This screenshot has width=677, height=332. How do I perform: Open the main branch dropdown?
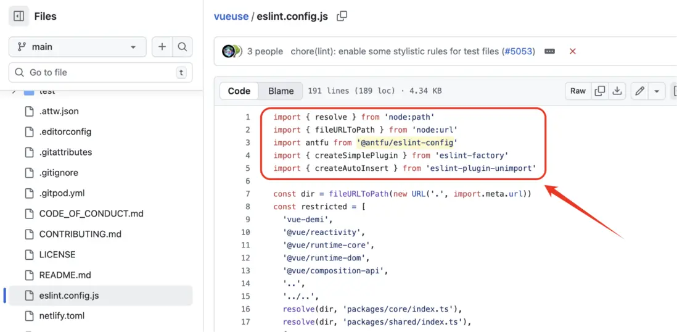click(77, 47)
